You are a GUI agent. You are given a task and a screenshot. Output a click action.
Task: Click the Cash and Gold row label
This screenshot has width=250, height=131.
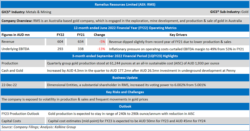[12, 70]
